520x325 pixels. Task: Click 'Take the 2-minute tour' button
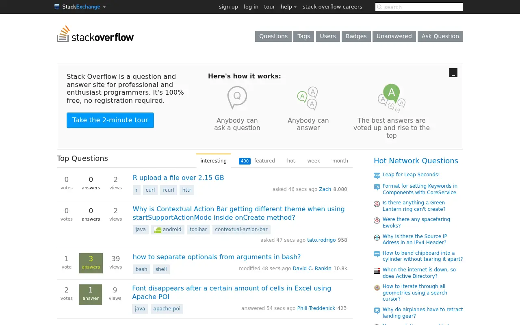[110, 120]
